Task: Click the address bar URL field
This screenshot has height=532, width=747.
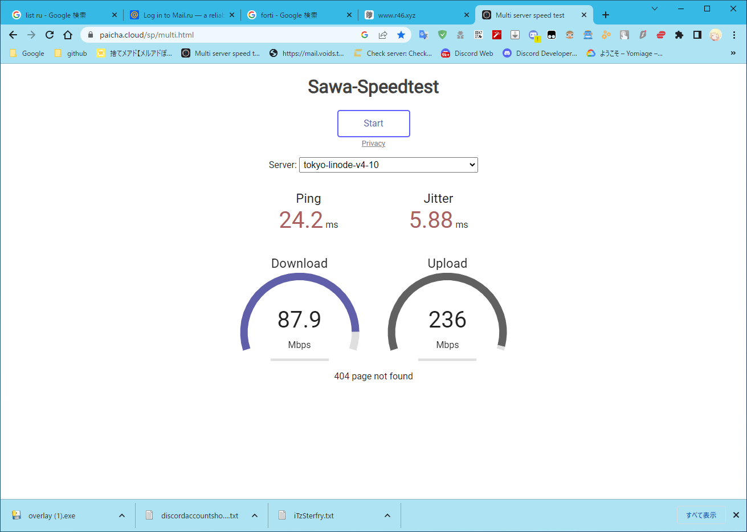Action: 228,35
